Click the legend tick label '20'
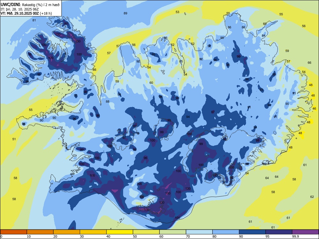Screen dimensions: 319x239 [x=55, y=236]
